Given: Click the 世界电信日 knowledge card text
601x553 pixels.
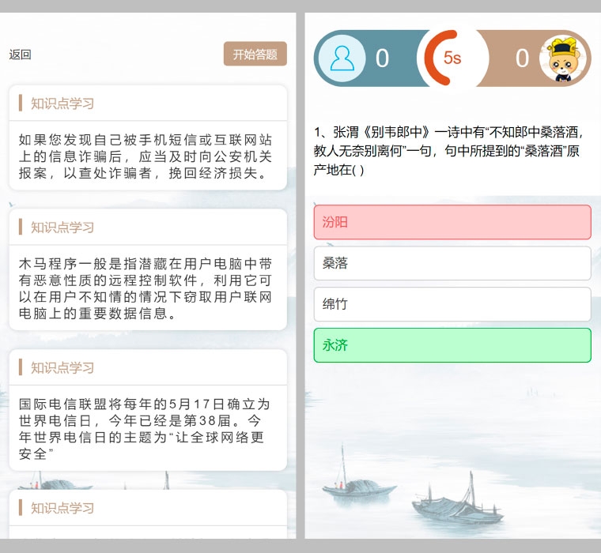Looking at the screenshot, I should click(x=147, y=428).
